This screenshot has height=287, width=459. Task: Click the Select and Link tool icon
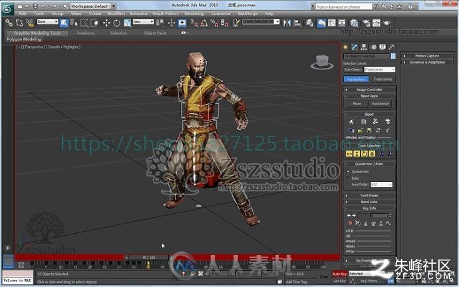[x=9, y=23]
